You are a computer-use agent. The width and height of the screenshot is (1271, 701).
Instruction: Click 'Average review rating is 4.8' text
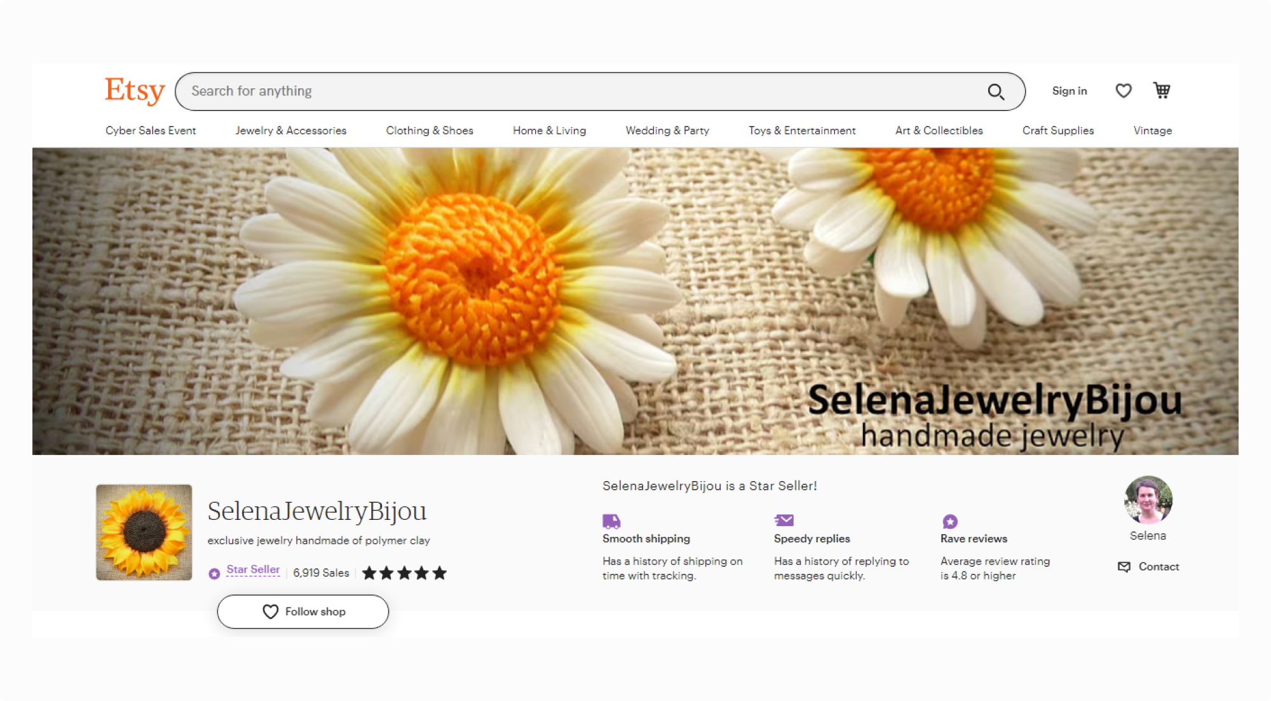(x=995, y=569)
